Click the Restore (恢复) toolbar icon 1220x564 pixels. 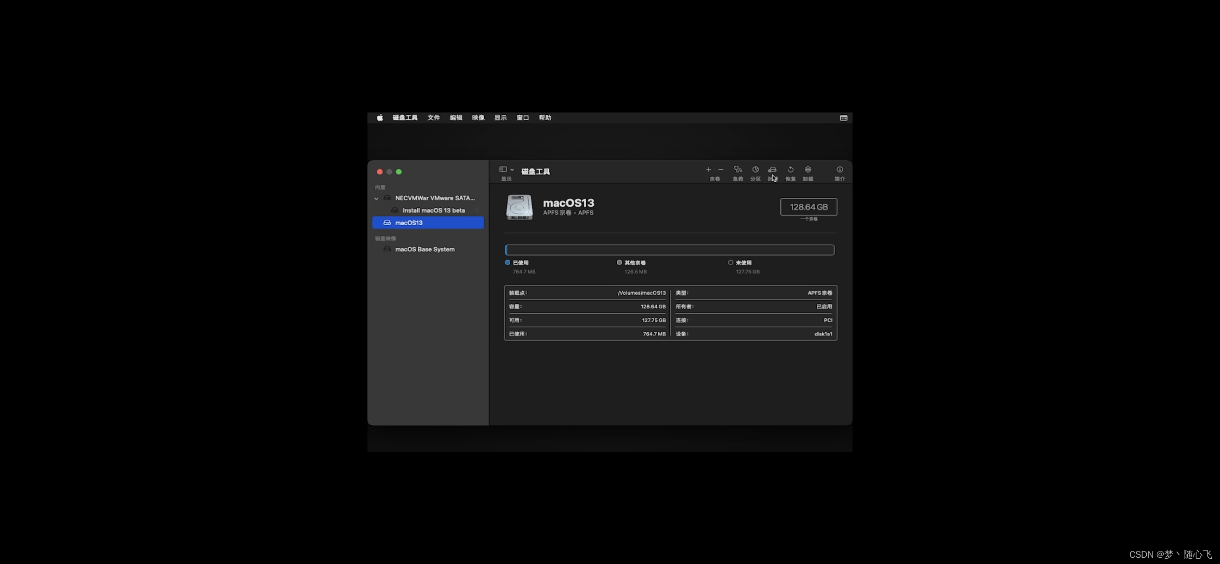point(791,169)
